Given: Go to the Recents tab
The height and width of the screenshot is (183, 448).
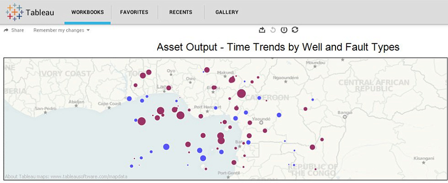Looking at the screenshot, I should (181, 12).
